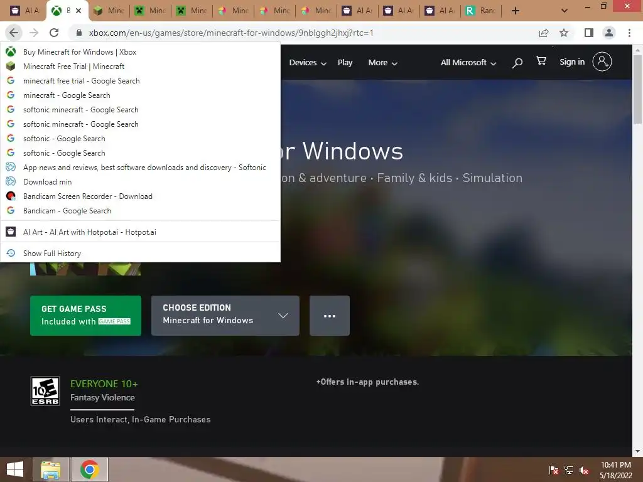Click the Xbox logo icon in history list

click(x=11, y=52)
